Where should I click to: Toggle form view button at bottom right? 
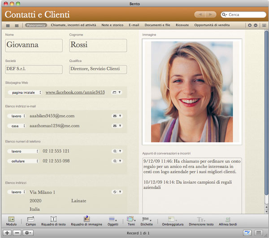(247, 233)
